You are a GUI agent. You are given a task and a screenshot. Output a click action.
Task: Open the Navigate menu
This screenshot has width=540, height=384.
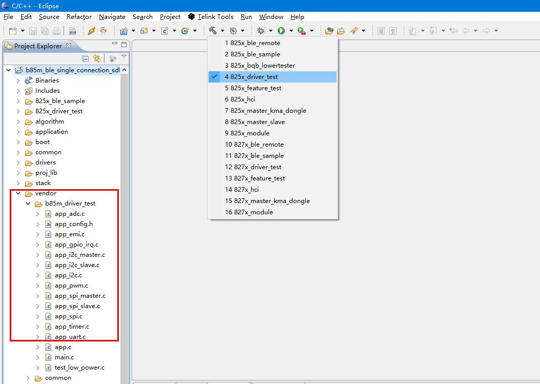(112, 17)
